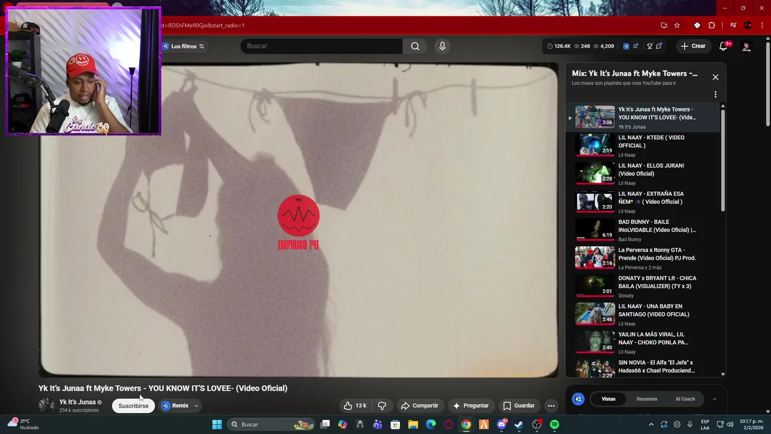The image size is (771, 434).
Task: Switch to Resumen tab
Action: click(x=647, y=399)
